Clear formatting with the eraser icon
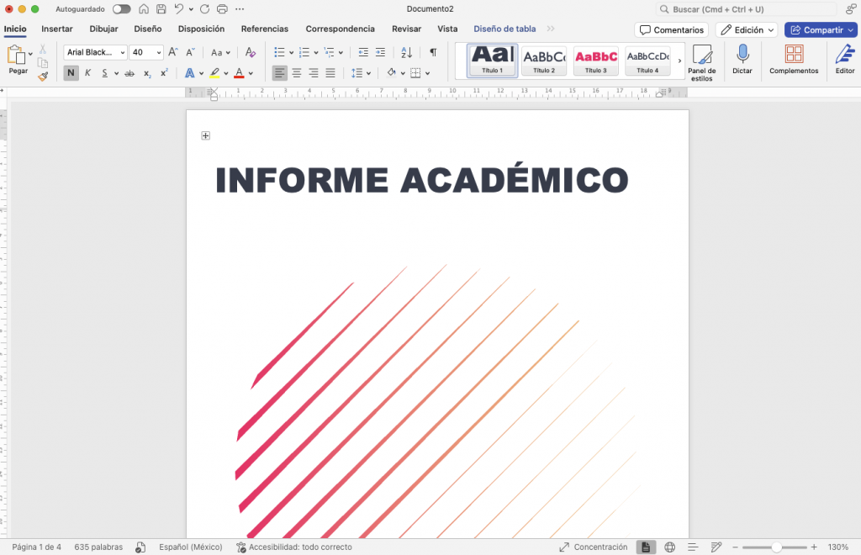The height and width of the screenshot is (555, 861). pos(250,52)
